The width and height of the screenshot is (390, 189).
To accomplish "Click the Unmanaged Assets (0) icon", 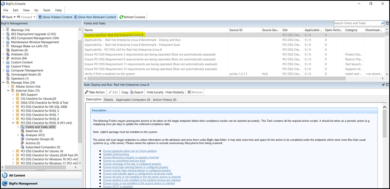I will [8, 74].
